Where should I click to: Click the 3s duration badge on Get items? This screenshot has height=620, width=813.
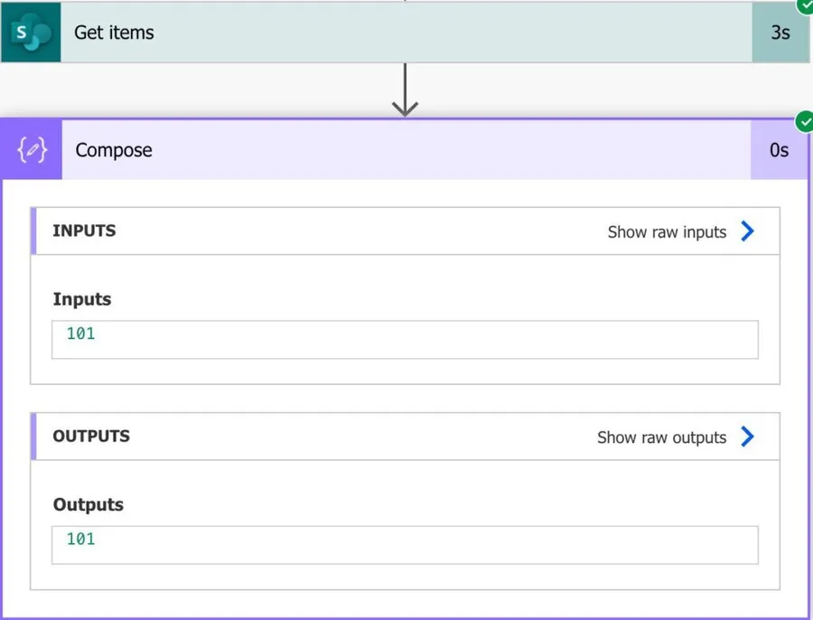pyautogui.click(x=780, y=33)
